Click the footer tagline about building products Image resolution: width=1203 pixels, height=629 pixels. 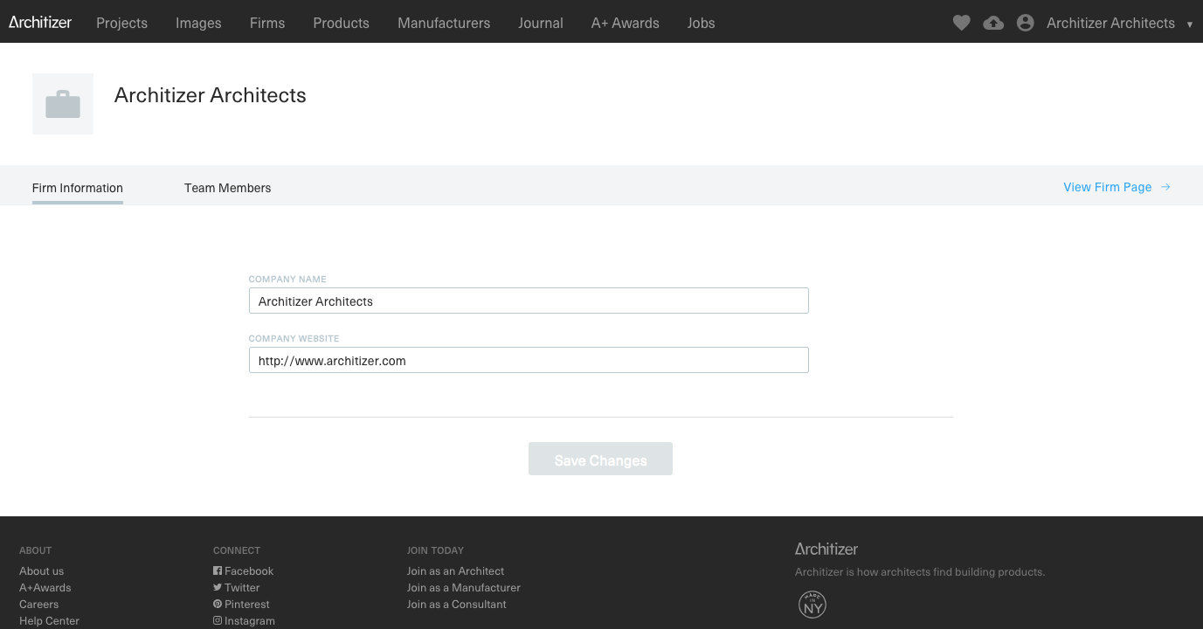tap(920, 572)
